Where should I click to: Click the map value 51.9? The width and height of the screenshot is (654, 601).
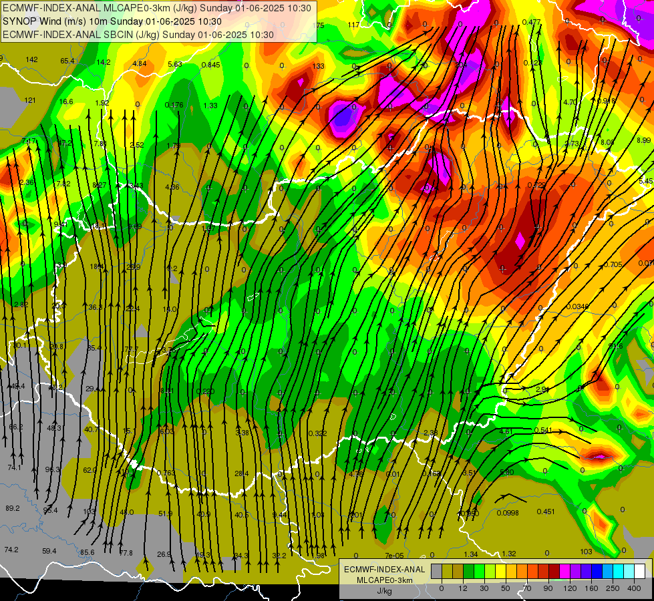tap(166, 514)
